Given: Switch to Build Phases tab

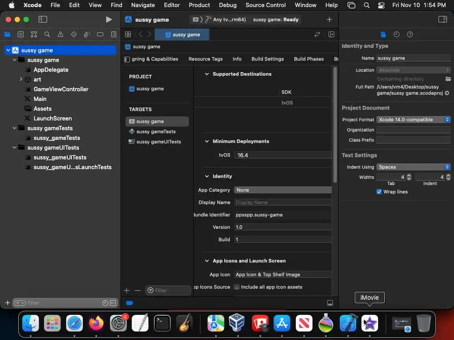Looking at the screenshot, I should point(309,59).
